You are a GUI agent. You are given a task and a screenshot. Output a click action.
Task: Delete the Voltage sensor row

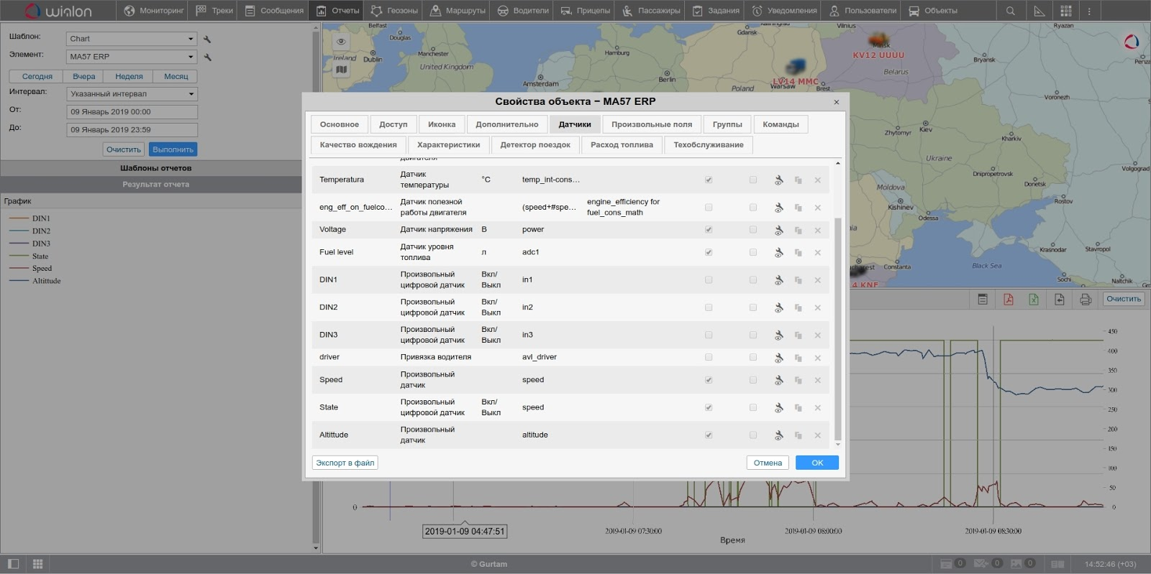(817, 231)
